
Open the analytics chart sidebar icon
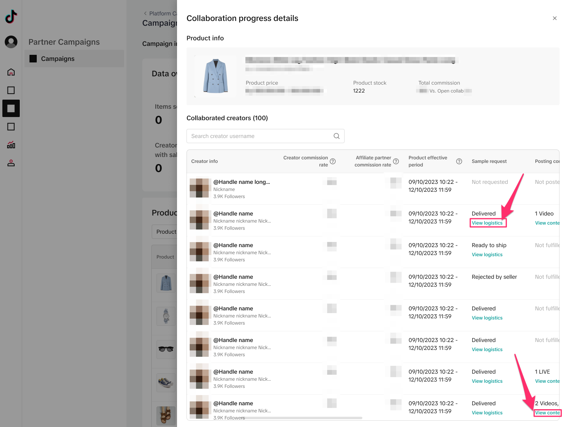11,145
